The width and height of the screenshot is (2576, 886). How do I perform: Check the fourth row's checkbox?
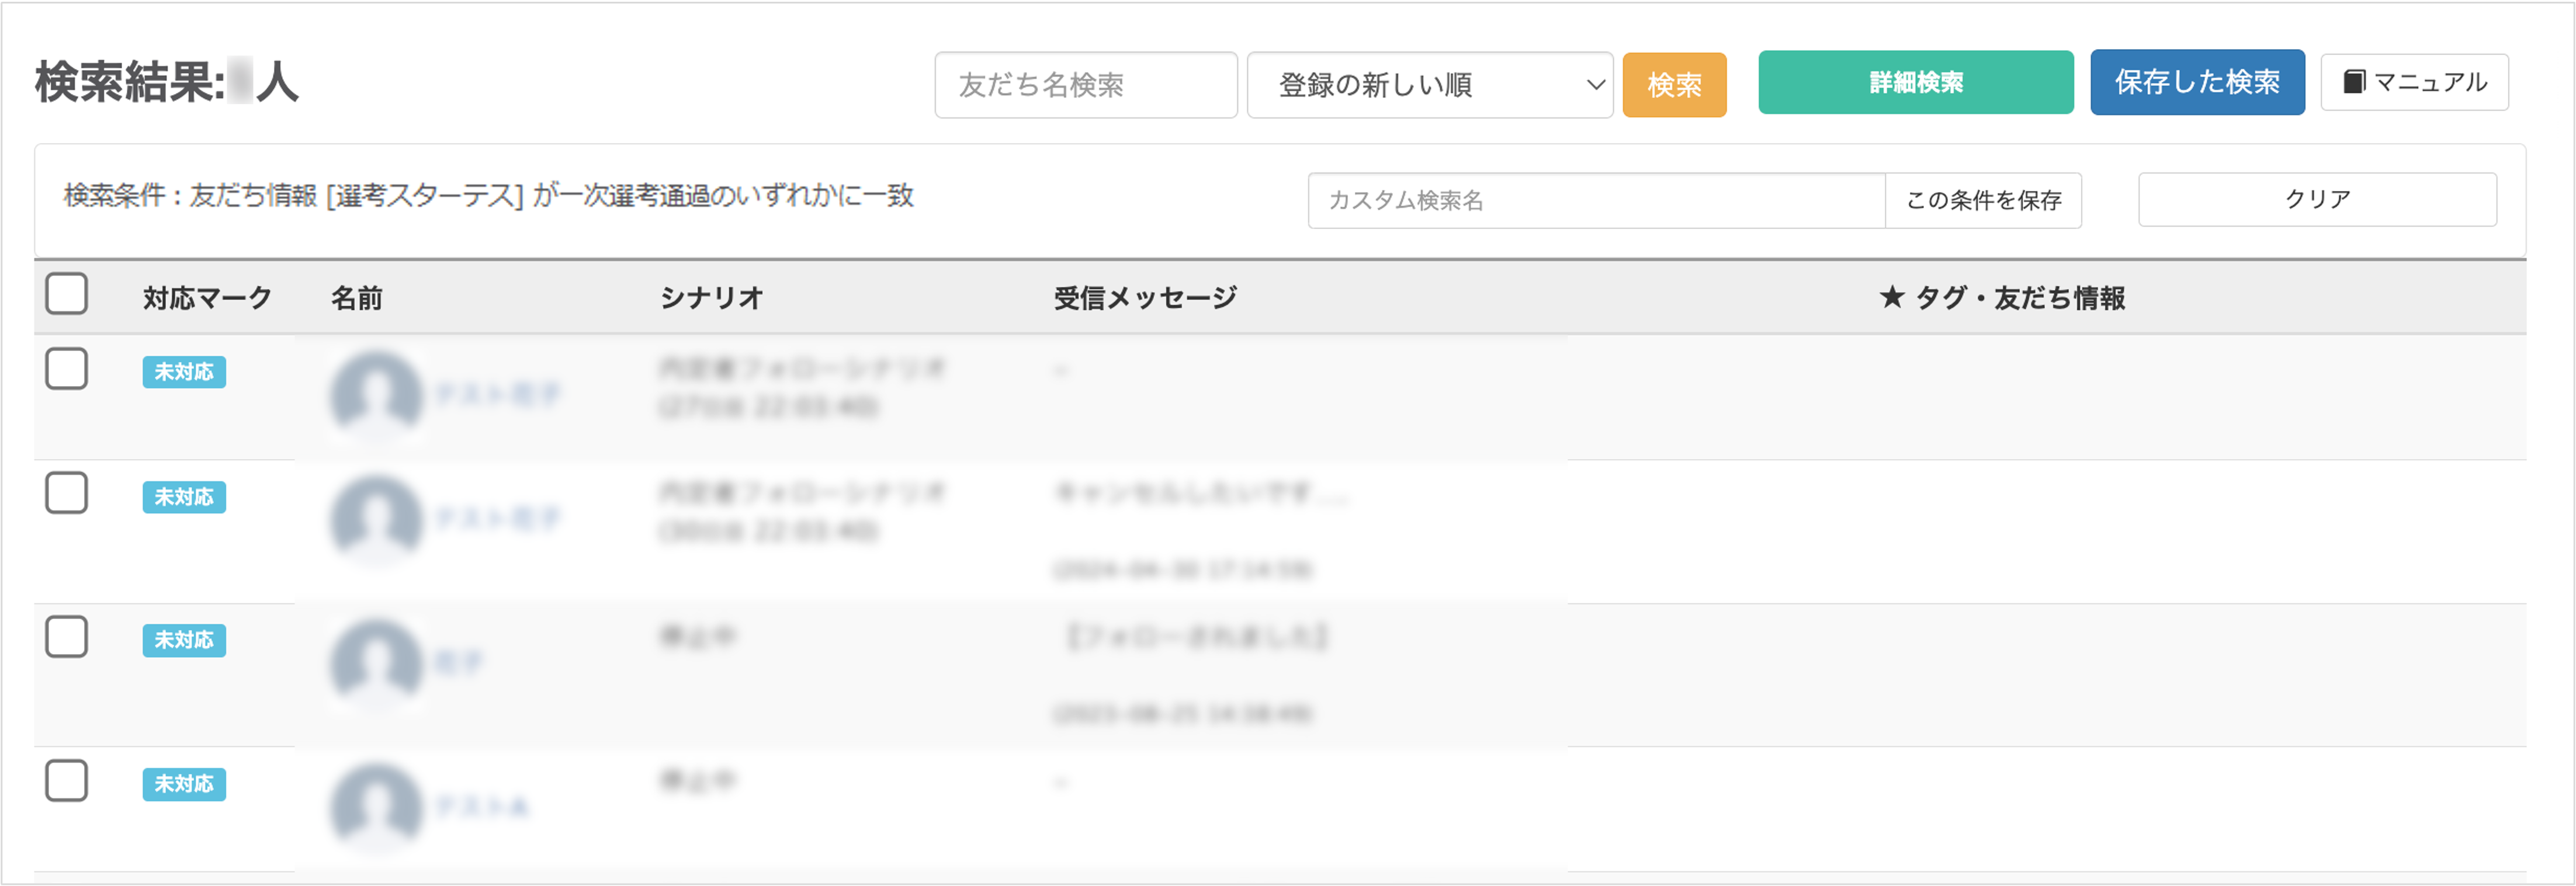67,781
